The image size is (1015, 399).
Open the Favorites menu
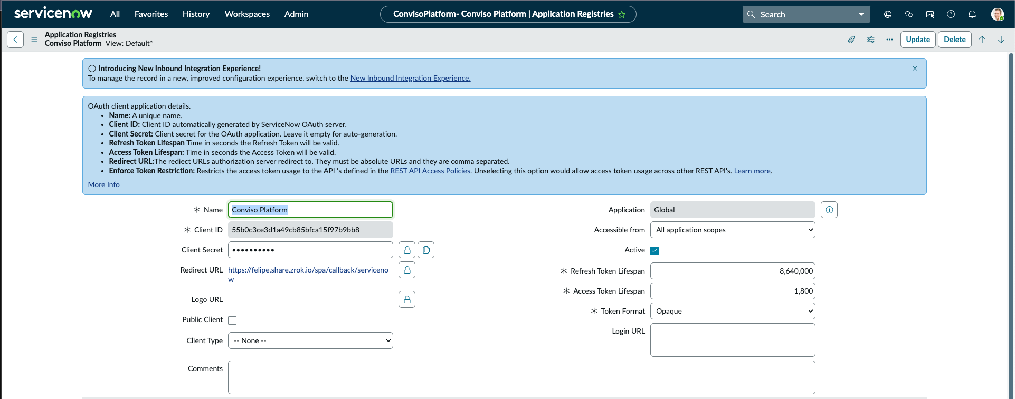(151, 14)
